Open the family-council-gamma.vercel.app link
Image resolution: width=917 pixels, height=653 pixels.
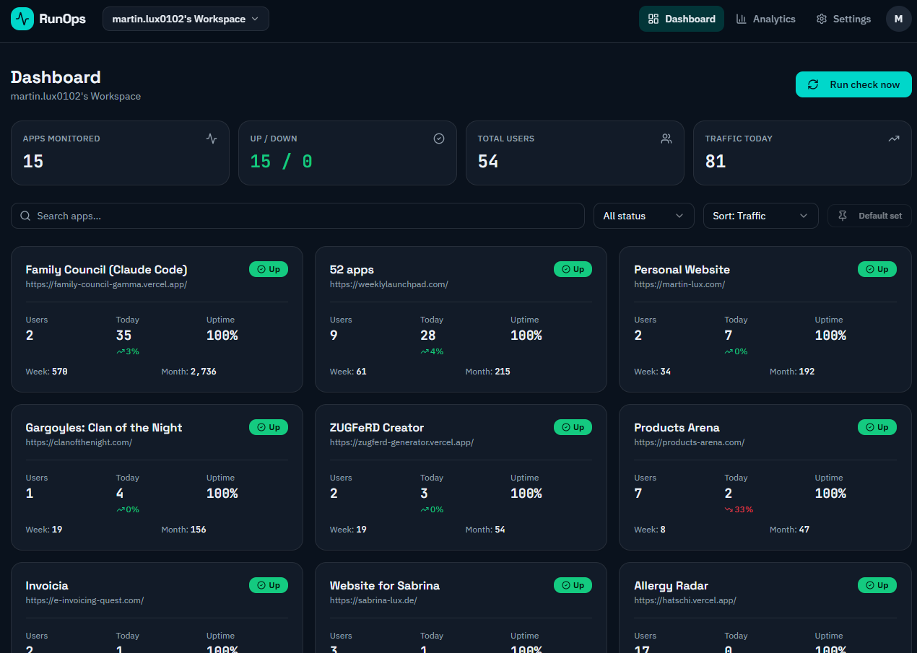pos(106,284)
